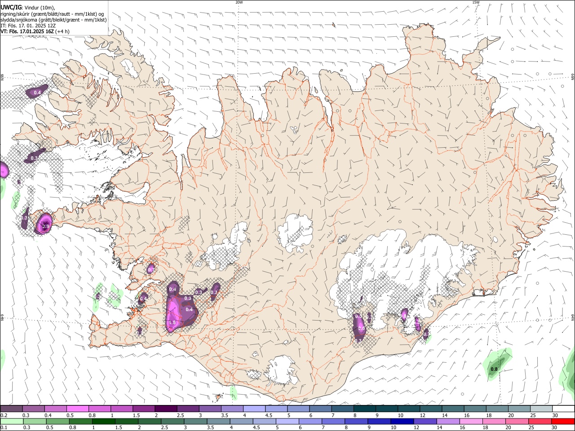Click the 1.5 value on the bright pink southwest area
The height and width of the screenshot is (431, 575).
point(172,323)
